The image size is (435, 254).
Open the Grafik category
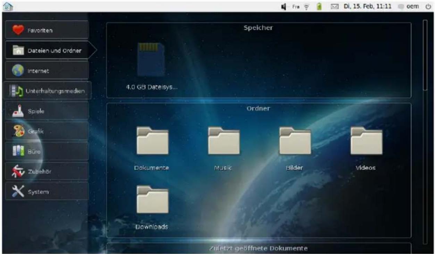47,131
